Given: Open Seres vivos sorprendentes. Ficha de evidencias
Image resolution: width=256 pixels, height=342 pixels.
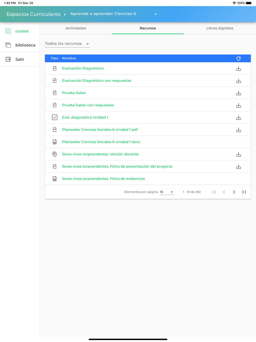Looking at the screenshot, I should 103,179.
